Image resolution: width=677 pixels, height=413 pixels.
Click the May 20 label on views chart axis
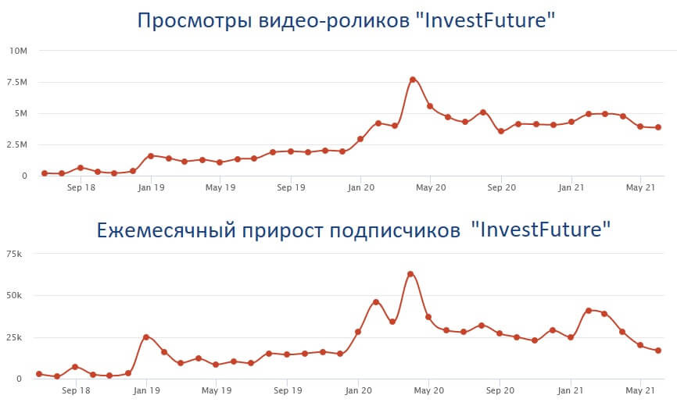click(x=431, y=187)
